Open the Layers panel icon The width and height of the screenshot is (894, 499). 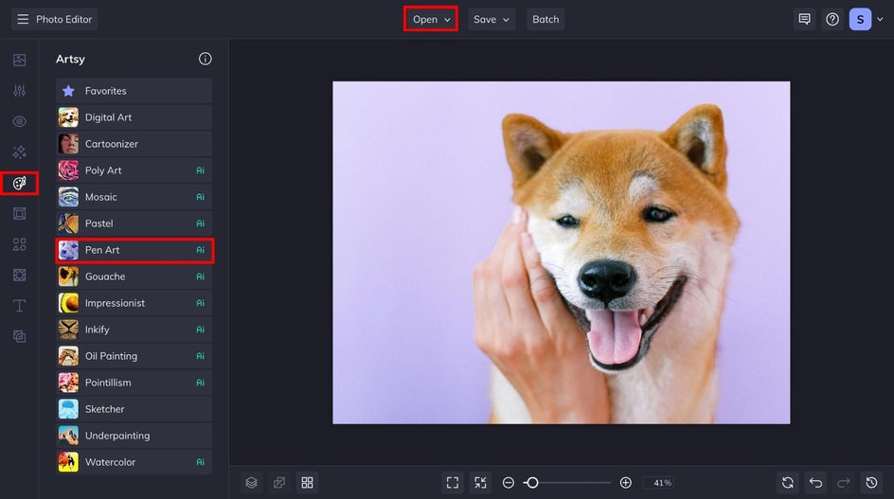click(x=252, y=483)
